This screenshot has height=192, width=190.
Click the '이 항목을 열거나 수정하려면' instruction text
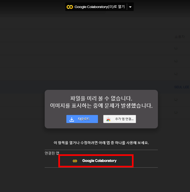(101, 143)
